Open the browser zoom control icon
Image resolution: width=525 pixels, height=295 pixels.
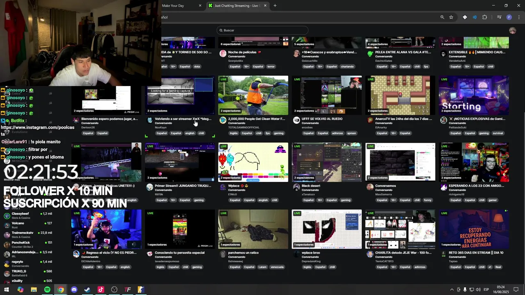tap(442, 17)
